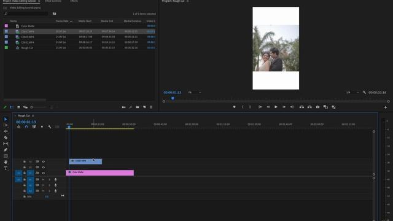This screenshot has width=393, height=221.
Task: Select the Hand tool
Action: pyautogui.click(x=6, y=162)
